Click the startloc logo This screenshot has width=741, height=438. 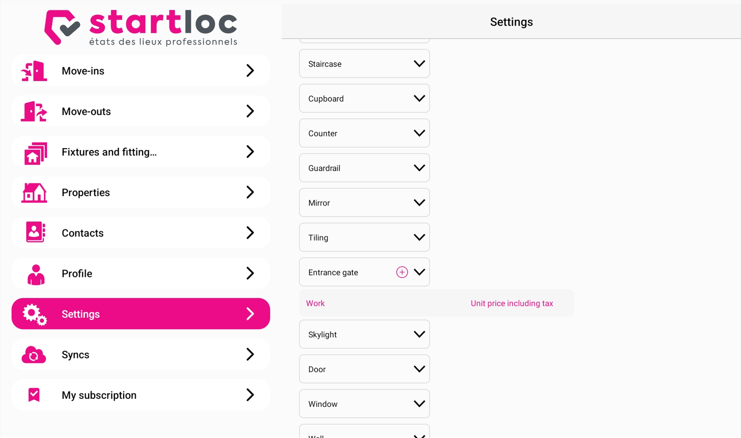(141, 28)
